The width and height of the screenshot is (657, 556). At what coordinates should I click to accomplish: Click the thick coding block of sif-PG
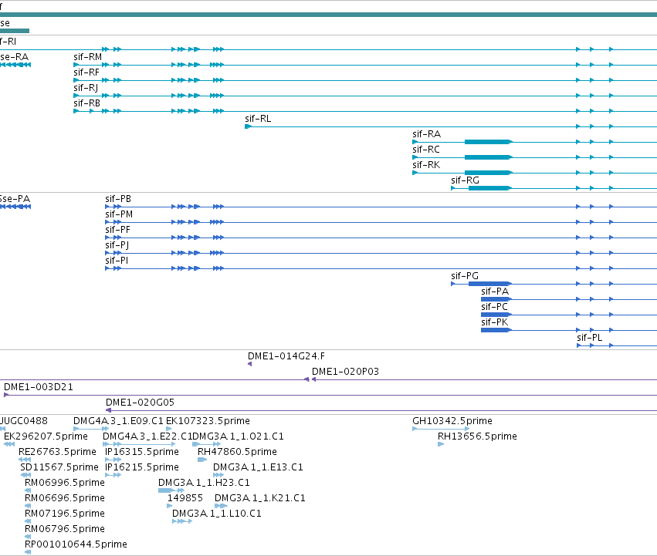(x=489, y=284)
